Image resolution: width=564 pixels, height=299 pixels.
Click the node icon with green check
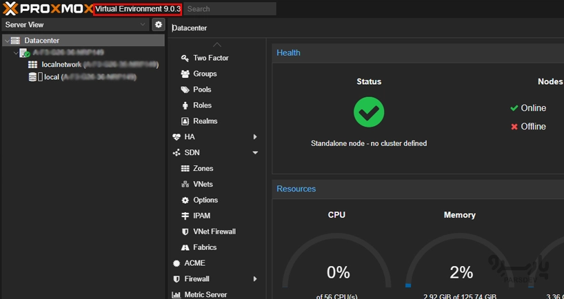click(x=24, y=53)
